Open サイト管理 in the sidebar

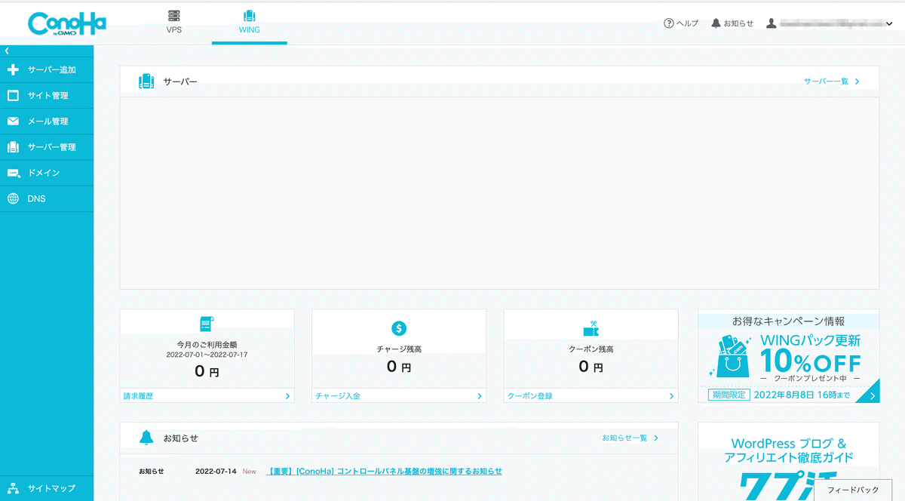[x=47, y=96]
